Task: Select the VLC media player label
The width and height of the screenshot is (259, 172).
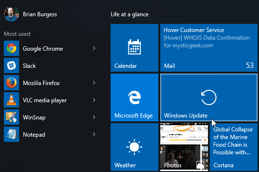Action: (45, 100)
